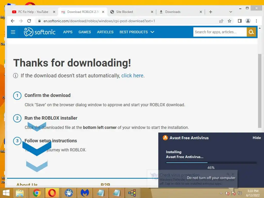Open APPS menu item
The image size is (264, 198).
point(68,32)
